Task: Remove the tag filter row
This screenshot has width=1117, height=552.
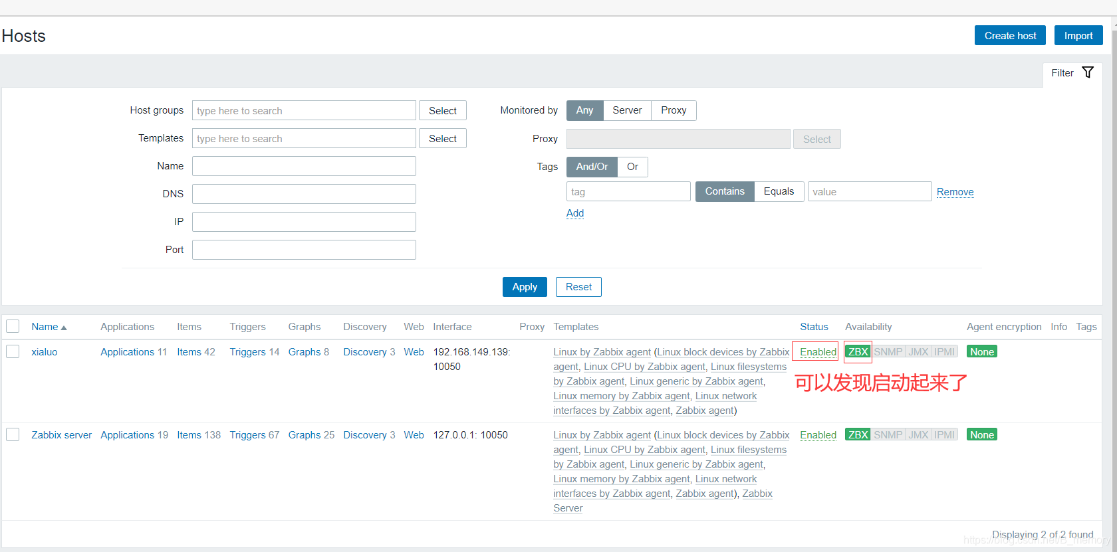Action: [x=955, y=192]
